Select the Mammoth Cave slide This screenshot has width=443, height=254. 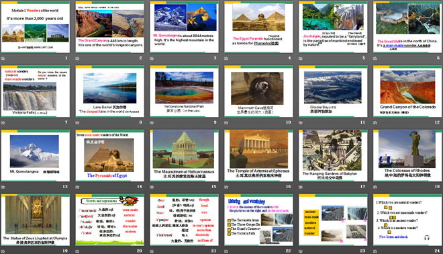pyautogui.click(x=258, y=91)
